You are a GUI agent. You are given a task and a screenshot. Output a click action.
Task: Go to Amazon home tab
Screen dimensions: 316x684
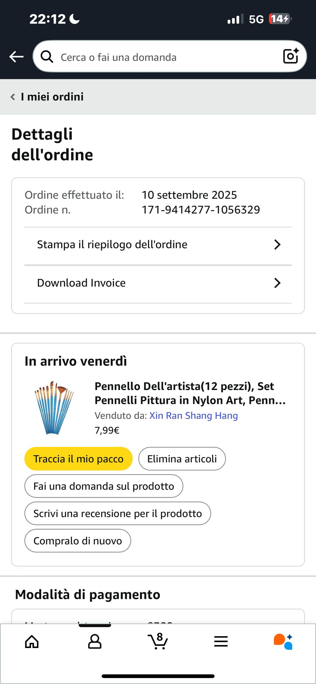[32, 641]
